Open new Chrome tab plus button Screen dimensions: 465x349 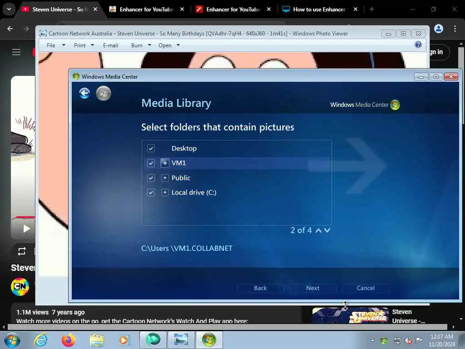click(372, 9)
